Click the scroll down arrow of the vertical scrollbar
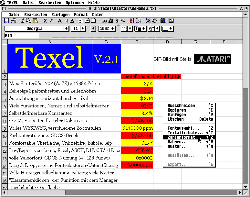Image resolution: width=250 pixels, height=197 pixels. (x=245, y=187)
